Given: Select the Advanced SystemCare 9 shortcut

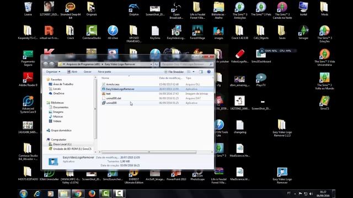Looking at the screenshot, I should 28,105.
